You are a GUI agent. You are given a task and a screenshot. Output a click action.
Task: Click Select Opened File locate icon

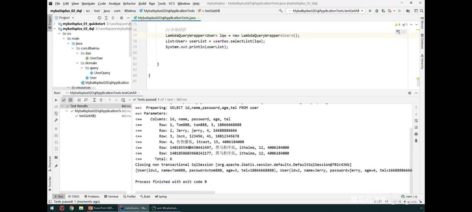pyautogui.click(x=99, y=18)
